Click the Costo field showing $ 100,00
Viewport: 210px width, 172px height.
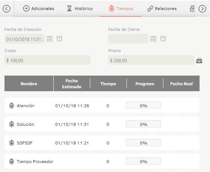click(x=47, y=60)
